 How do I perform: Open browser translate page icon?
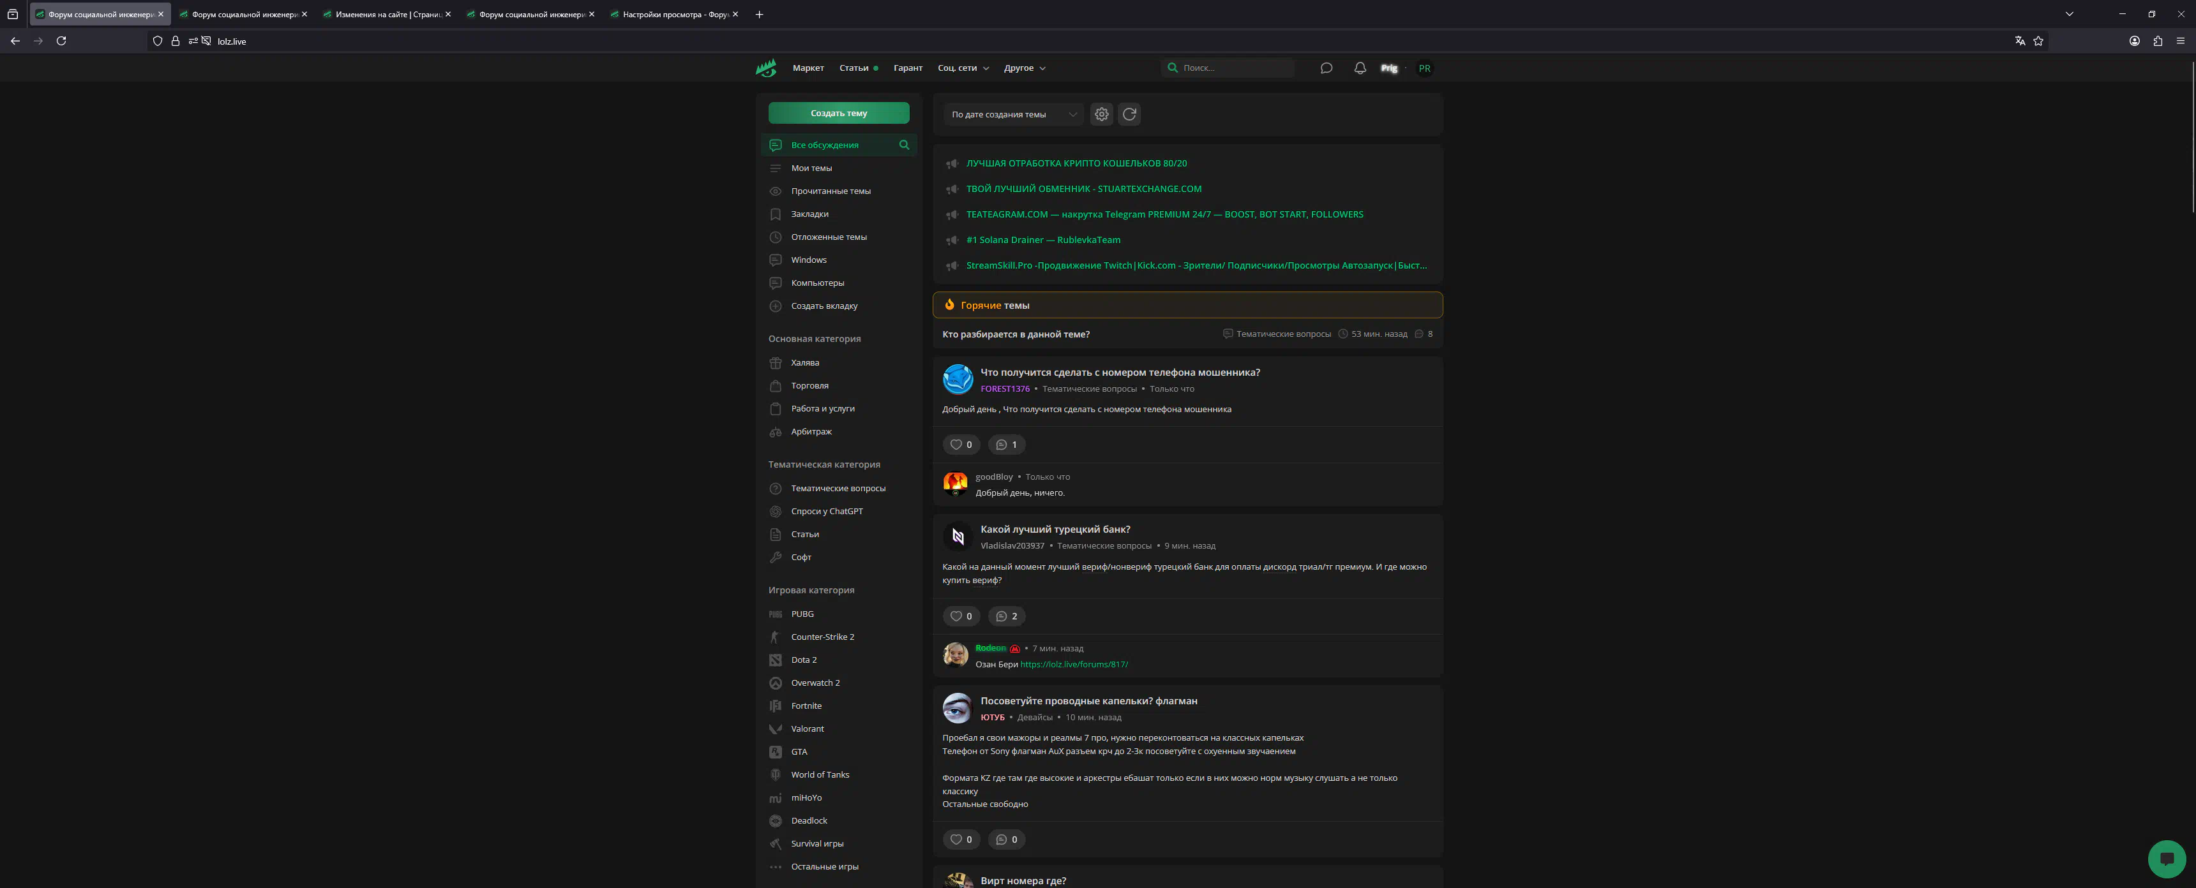(x=2020, y=41)
